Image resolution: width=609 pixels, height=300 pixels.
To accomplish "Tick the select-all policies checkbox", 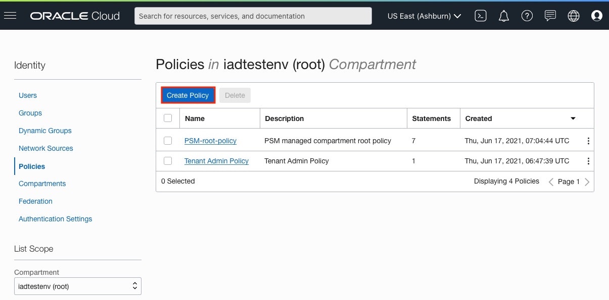I will coord(168,118).
